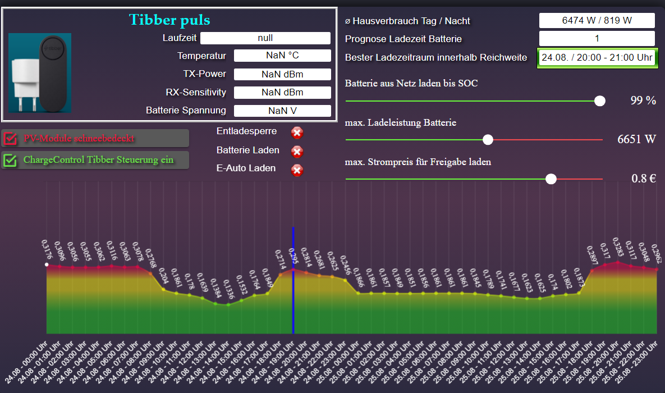Click the 0.1336 lowest price label in the chart
Image resolution: width=665 pixels, height=393 pixels.
229,289
